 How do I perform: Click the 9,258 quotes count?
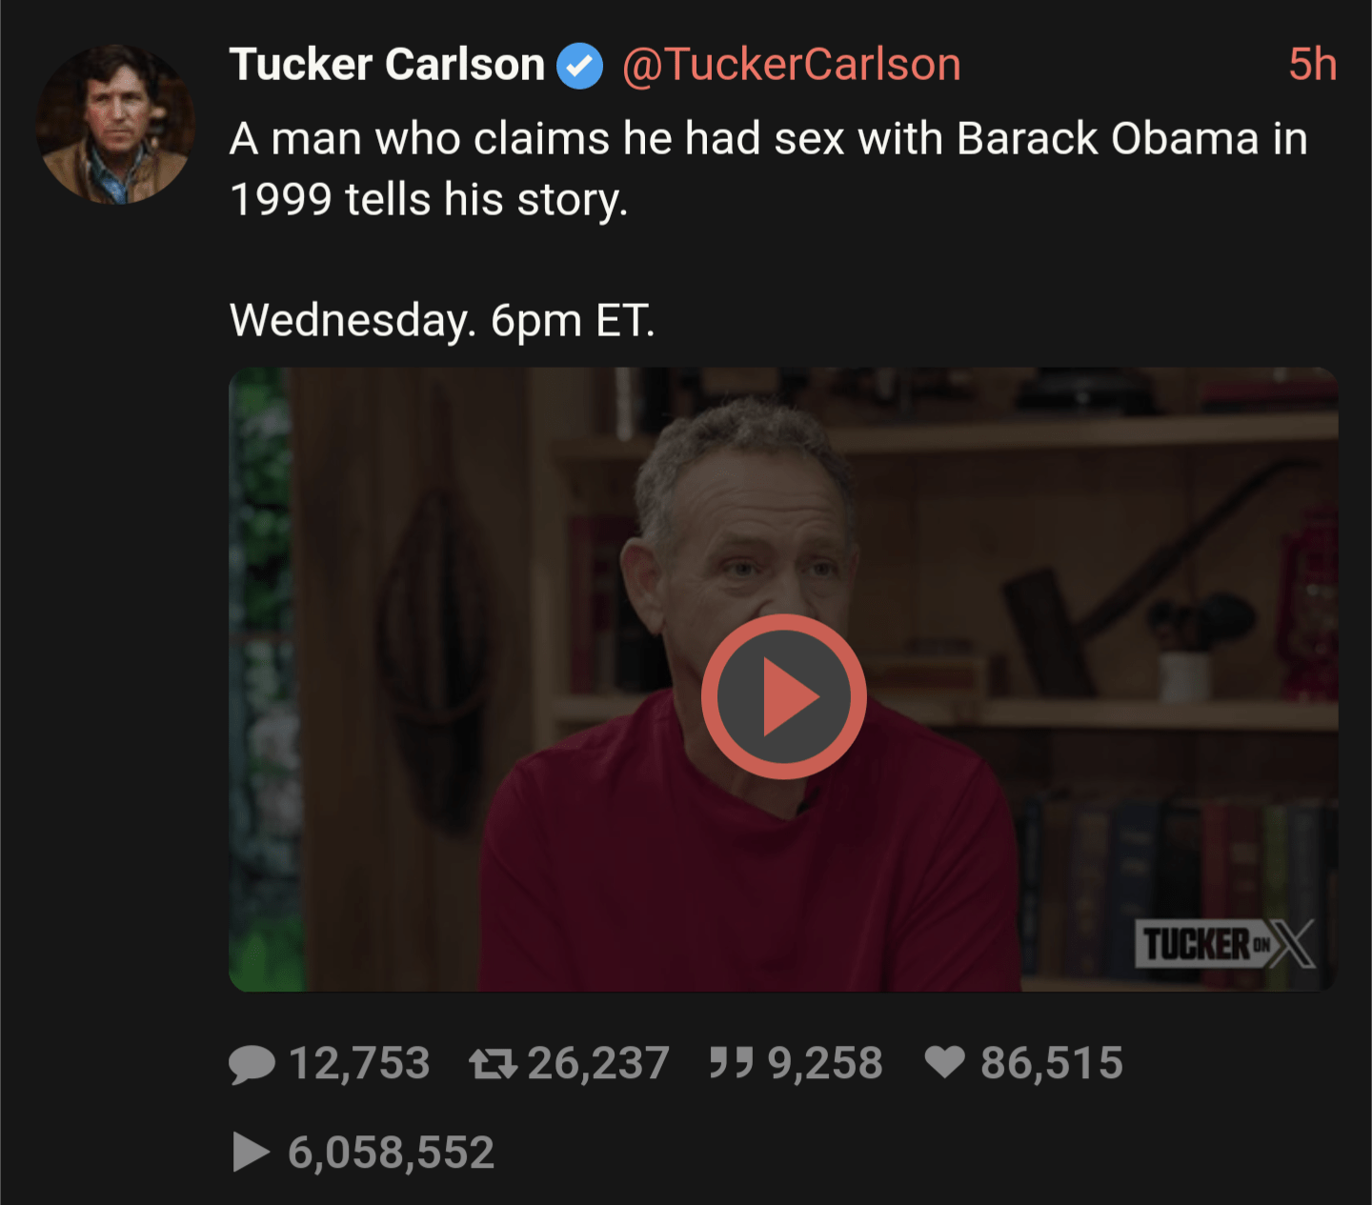(825, 1063)
